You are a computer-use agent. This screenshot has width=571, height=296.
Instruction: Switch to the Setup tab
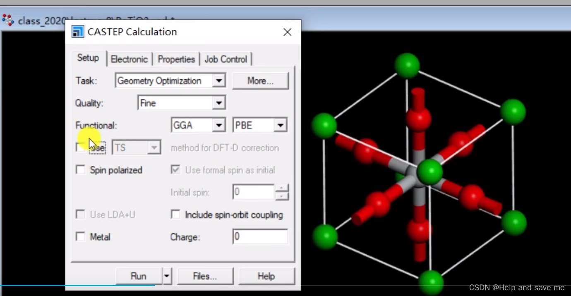click(x=88, y=58)
